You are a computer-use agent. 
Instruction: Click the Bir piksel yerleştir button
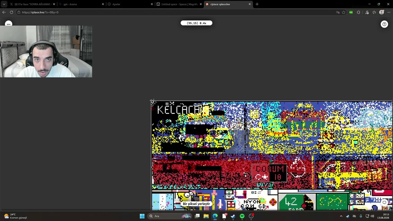coord(196,204)
